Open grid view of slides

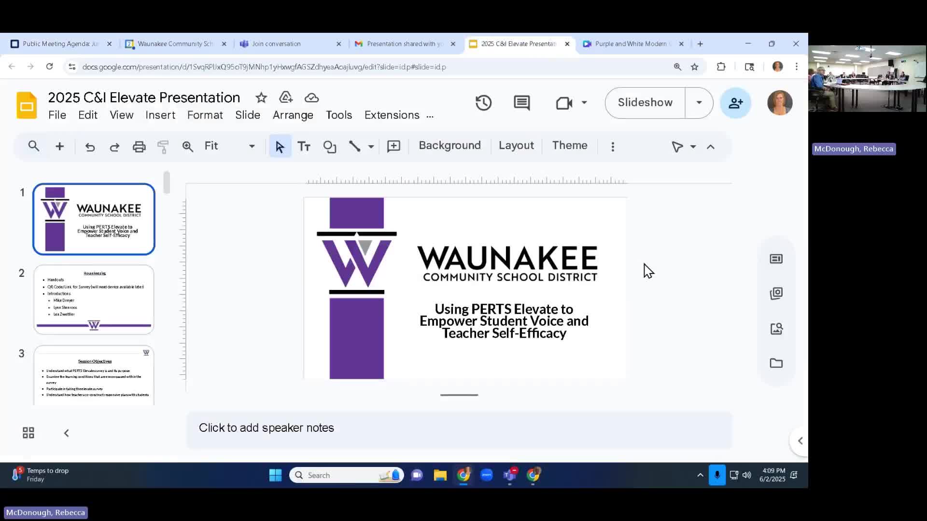click(28, 433)
